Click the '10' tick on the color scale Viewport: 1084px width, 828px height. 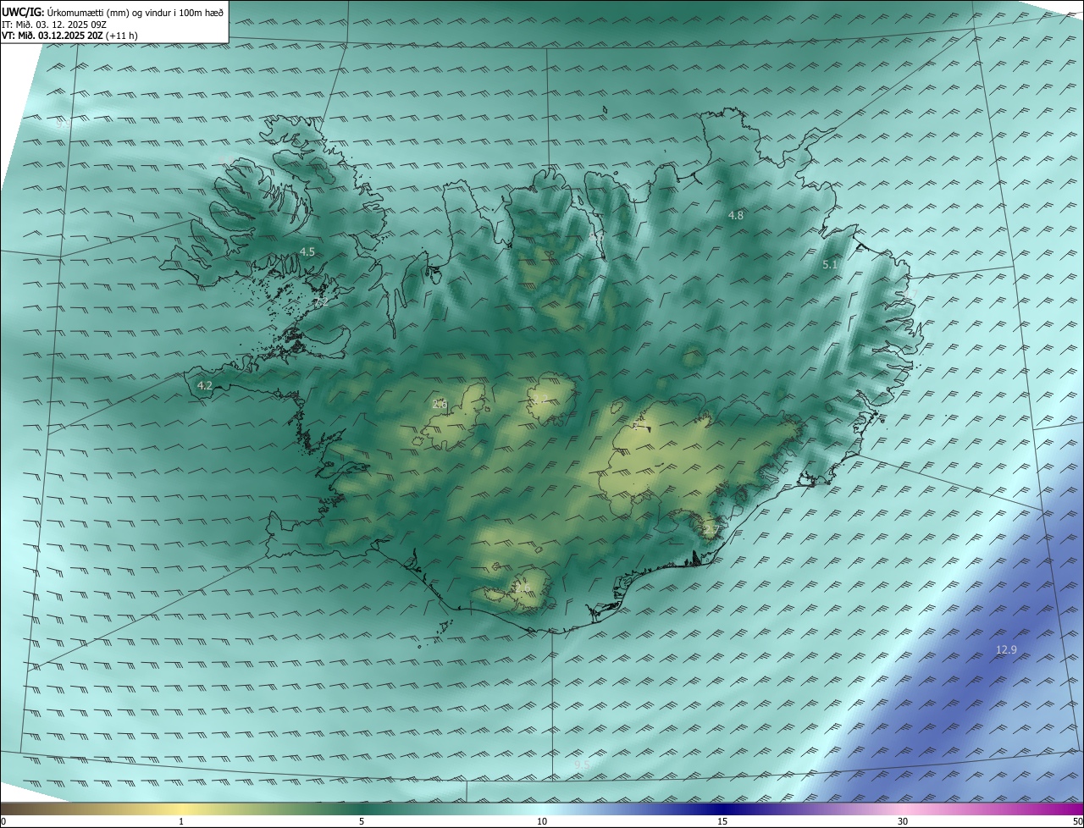tap(542, 821)
